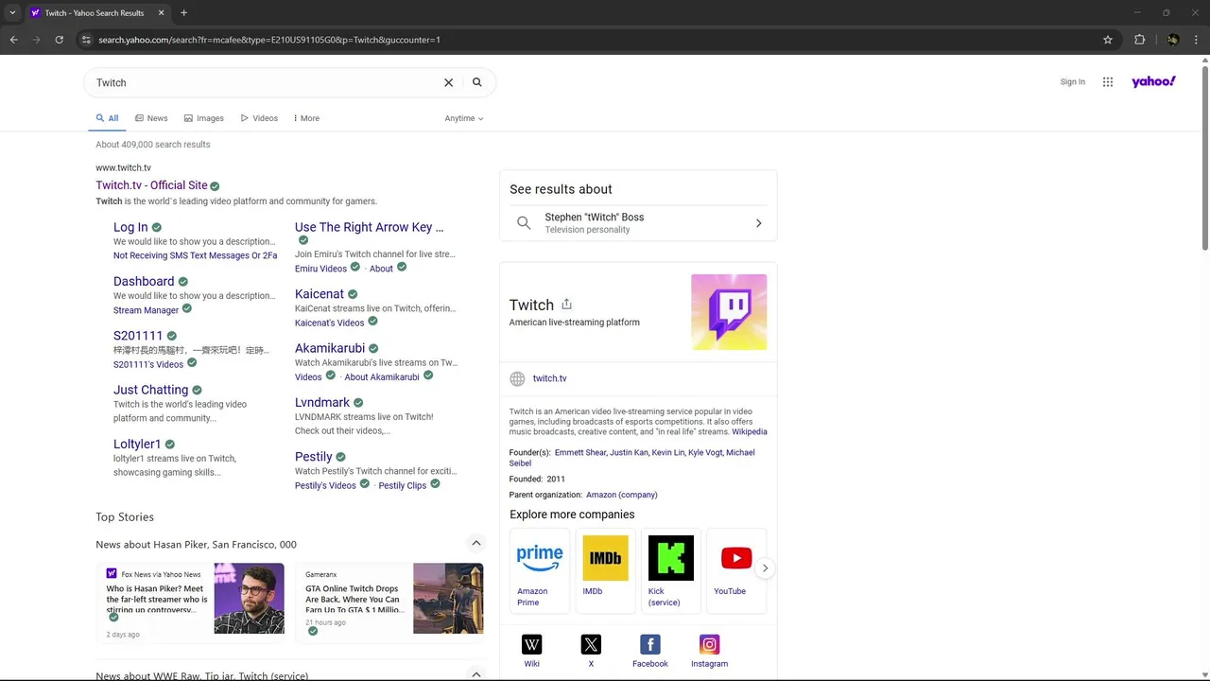The height and width of the screenshot is (681, 1210).
Task: Open Kick (service) company card
Action: [x=670, y=570]
